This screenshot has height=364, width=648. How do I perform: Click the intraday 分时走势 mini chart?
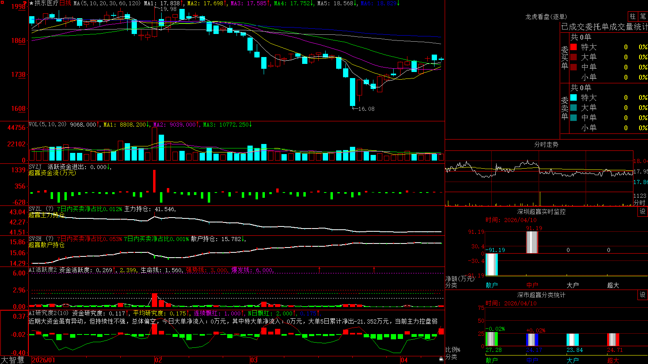[539, 178]
